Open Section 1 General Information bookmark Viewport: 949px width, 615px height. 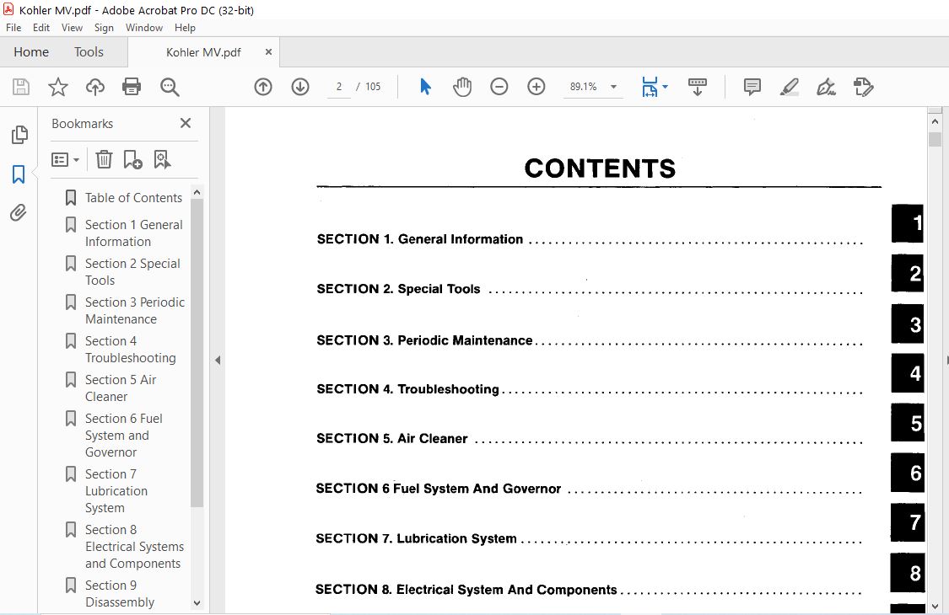[134, 233]
